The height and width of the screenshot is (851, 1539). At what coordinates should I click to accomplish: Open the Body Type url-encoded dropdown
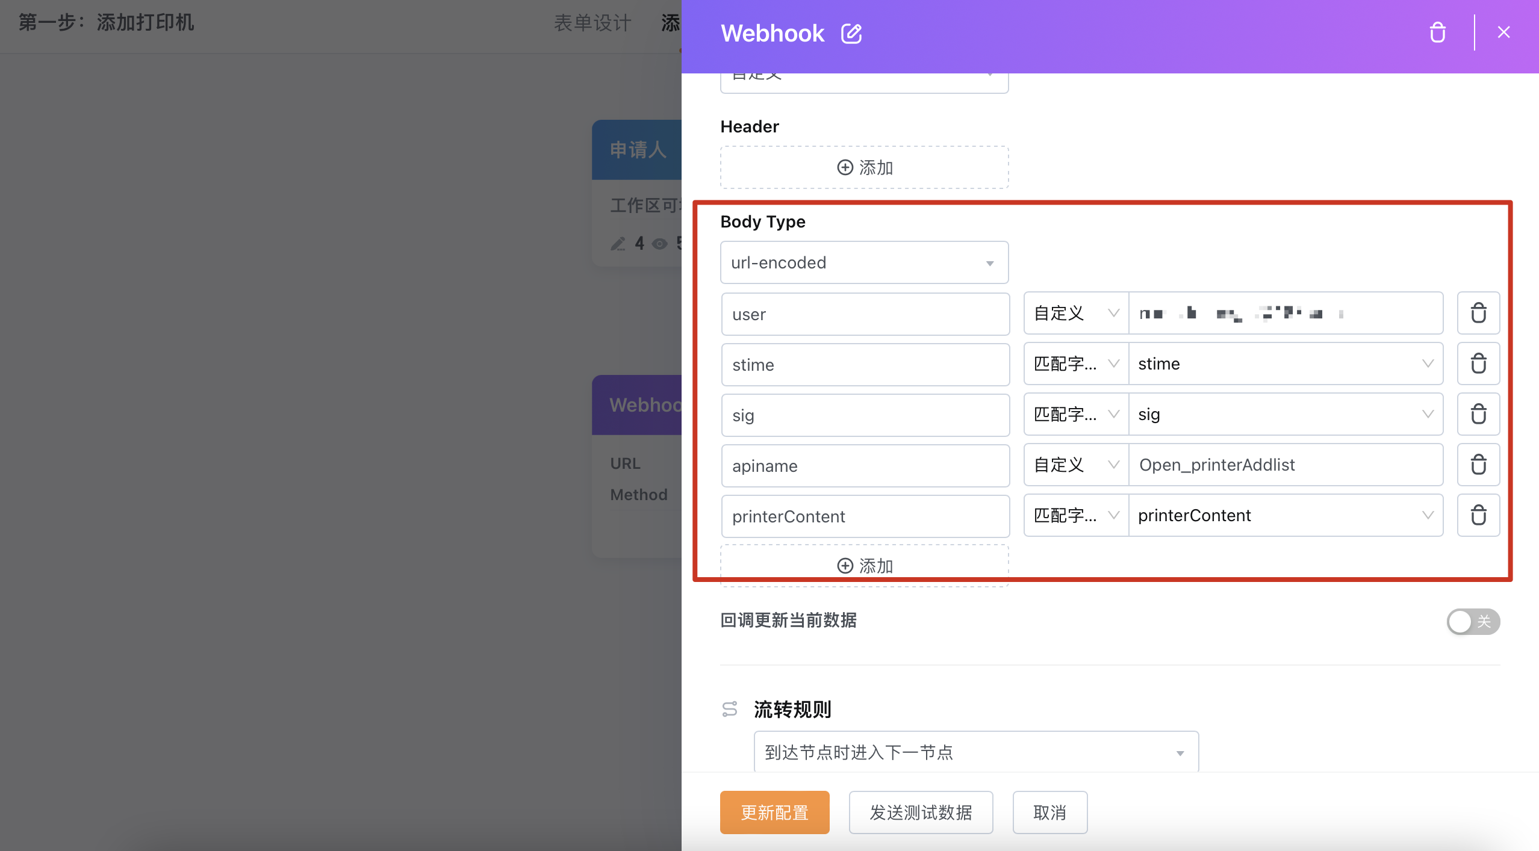pos(864,262)
